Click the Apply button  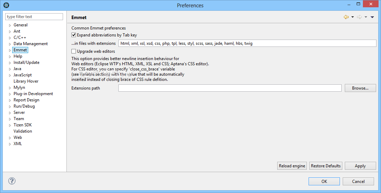360,166
